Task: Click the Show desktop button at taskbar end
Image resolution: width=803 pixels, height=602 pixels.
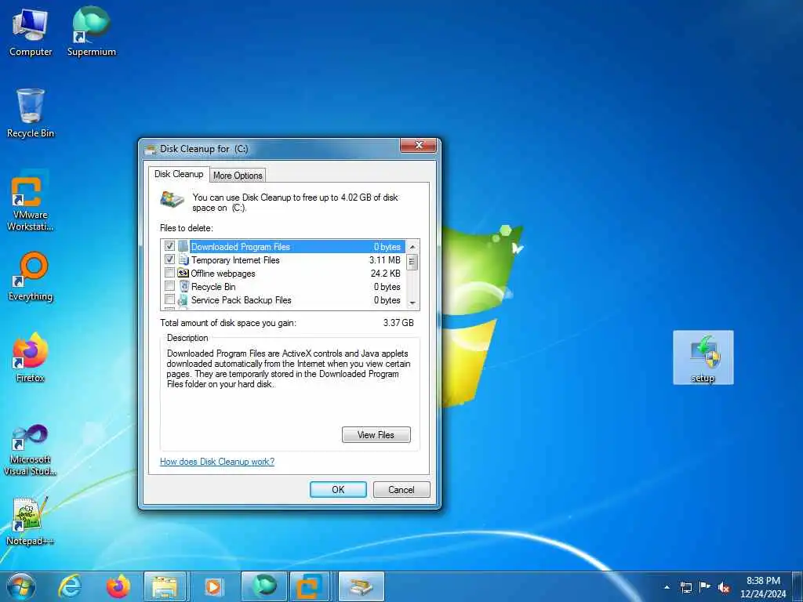Action: [x=798, y=587]
